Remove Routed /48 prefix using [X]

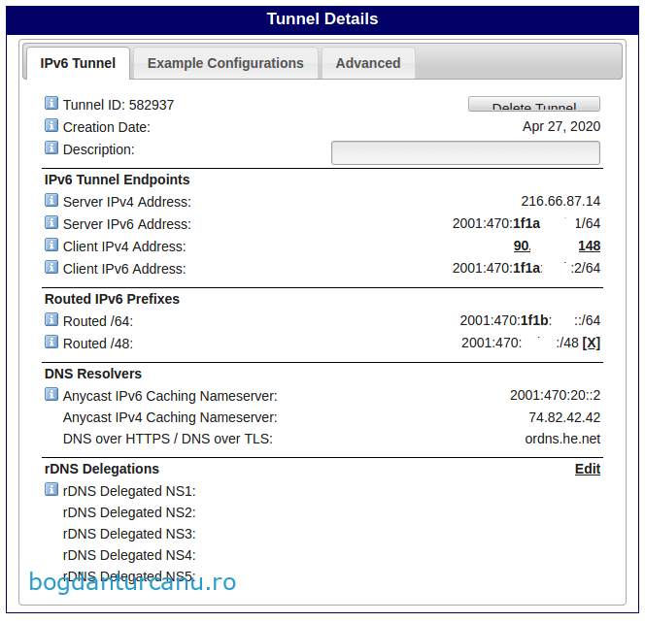pyautogui.click(x=591, y=344)
